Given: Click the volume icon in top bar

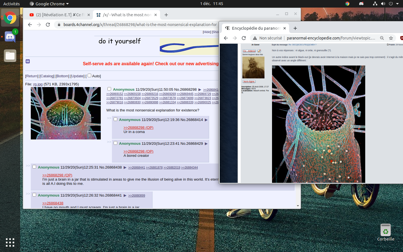Looking at the screenshot, I should (383, 4).
